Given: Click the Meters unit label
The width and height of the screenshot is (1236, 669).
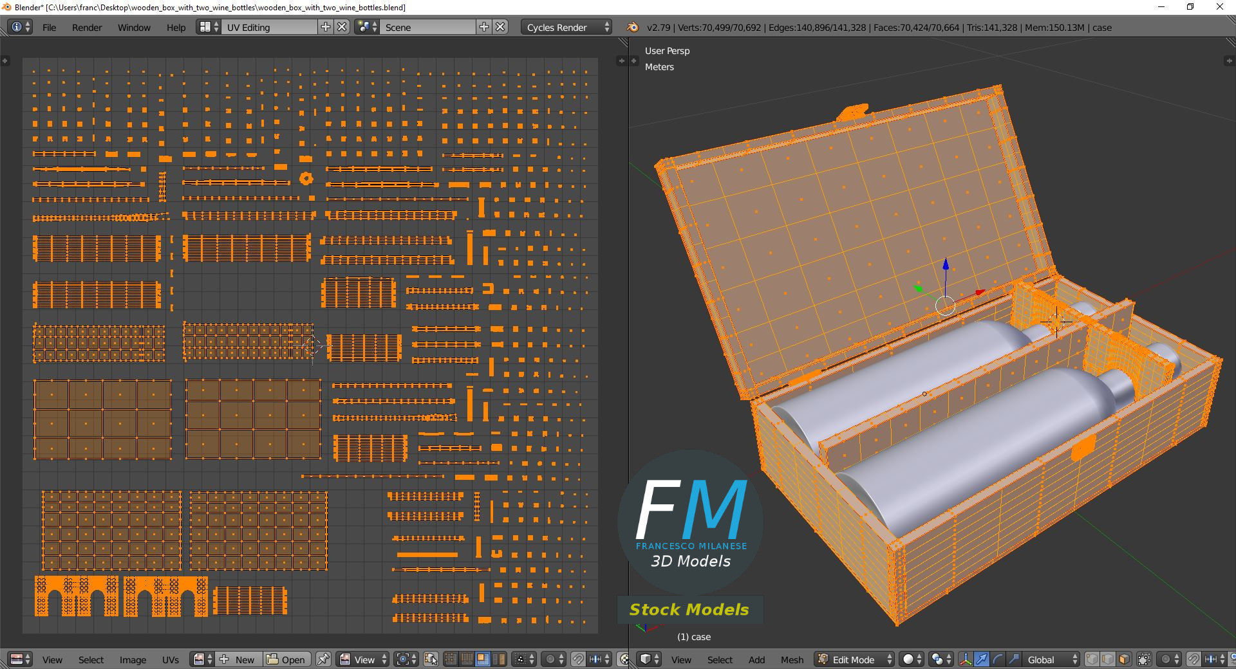Looking at the screenshot, I should tap(659, 67).
